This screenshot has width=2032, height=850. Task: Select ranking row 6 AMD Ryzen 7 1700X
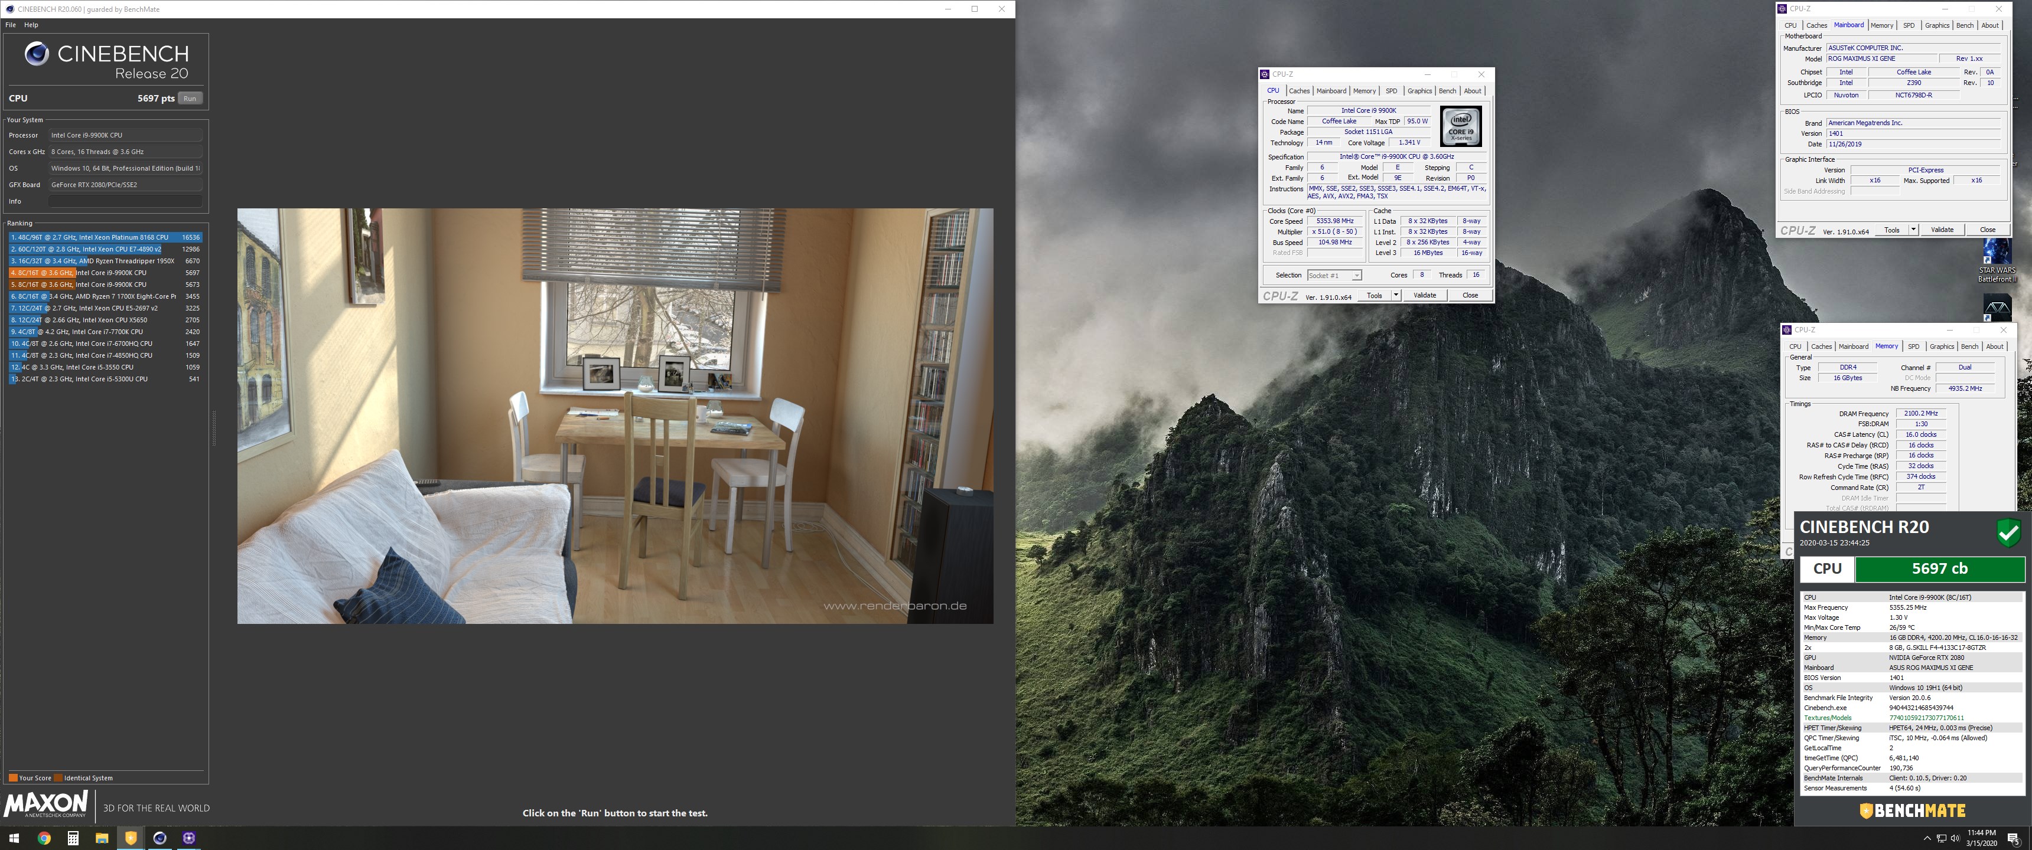[105, 296]
